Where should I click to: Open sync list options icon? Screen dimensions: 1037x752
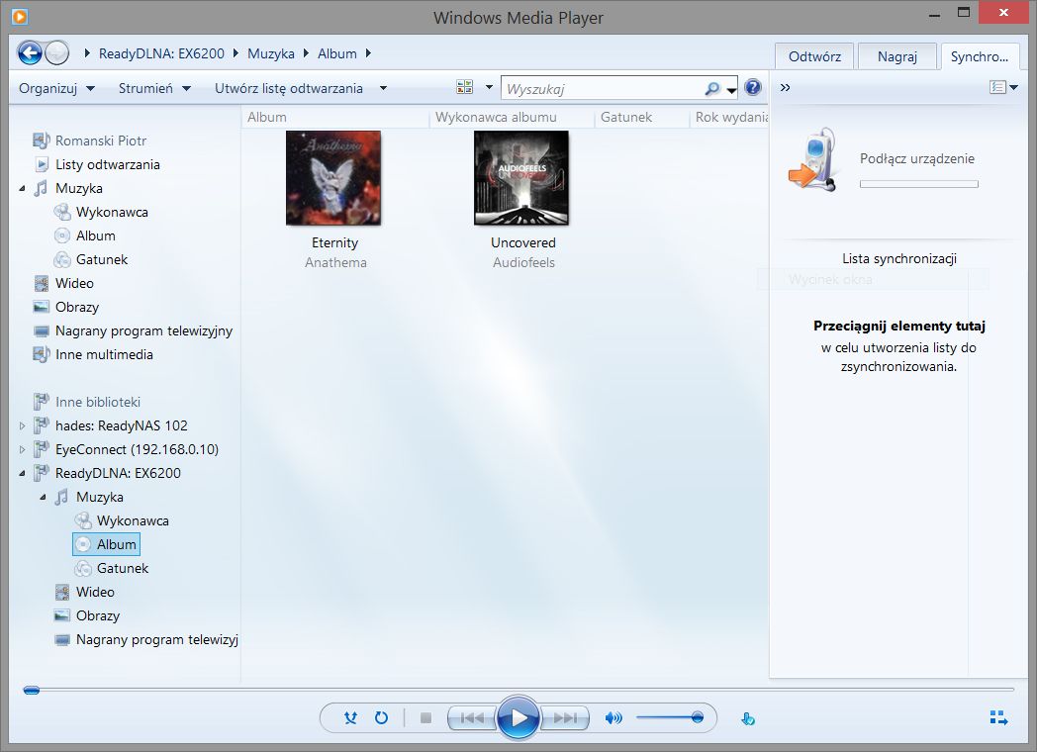(1002, 87)
